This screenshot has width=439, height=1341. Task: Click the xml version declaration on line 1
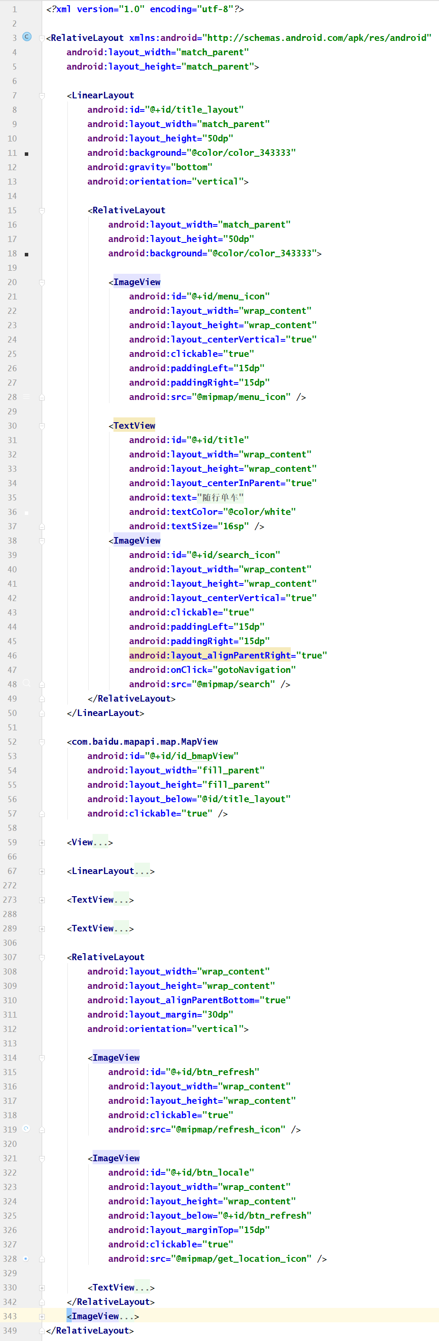click(x=145, y=9)
